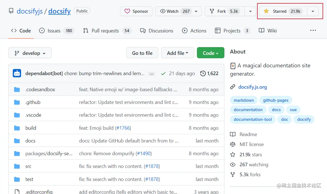
Task: Select the vue topic tag
Action: pyautogui.click(x=293, y=109)
